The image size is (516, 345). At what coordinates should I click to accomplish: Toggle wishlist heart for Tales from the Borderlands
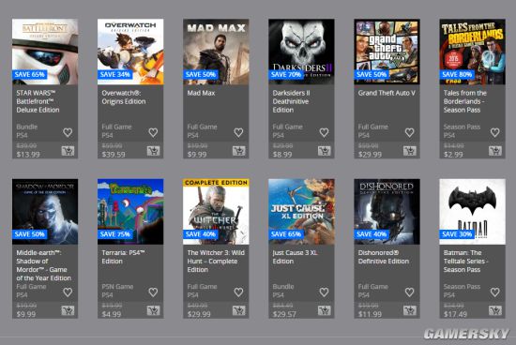click(495, 132)
